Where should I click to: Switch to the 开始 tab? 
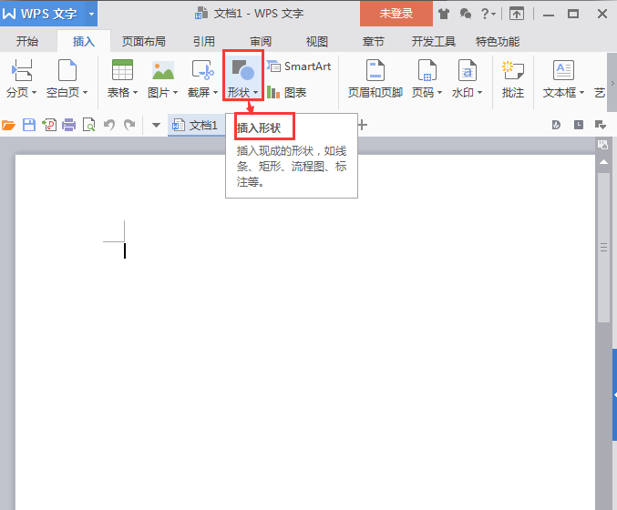tap(27, 41)
